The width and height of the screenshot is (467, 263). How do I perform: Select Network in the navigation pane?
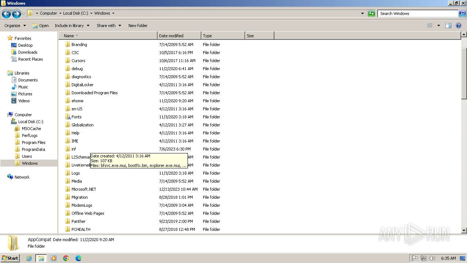(22, 177)
